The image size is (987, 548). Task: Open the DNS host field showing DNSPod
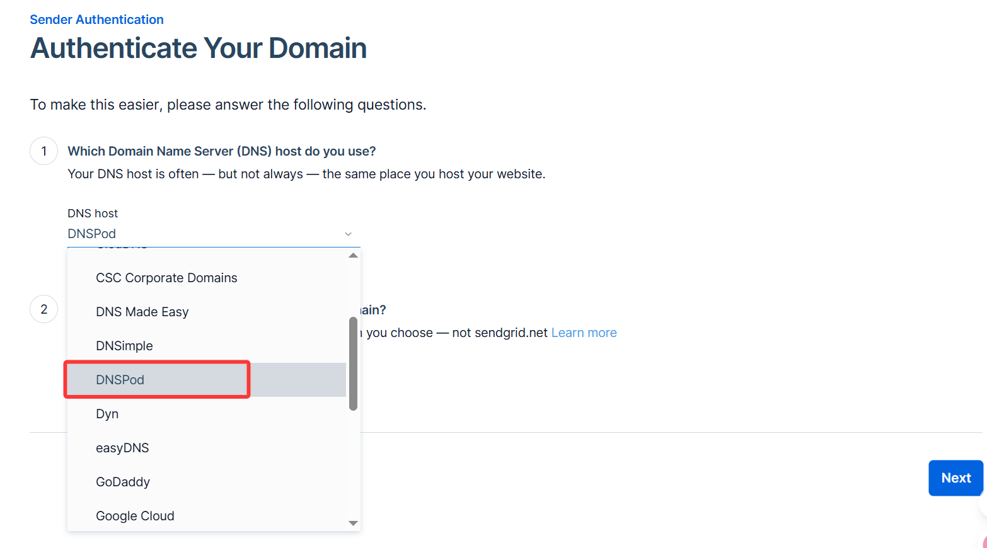point(207,234)
